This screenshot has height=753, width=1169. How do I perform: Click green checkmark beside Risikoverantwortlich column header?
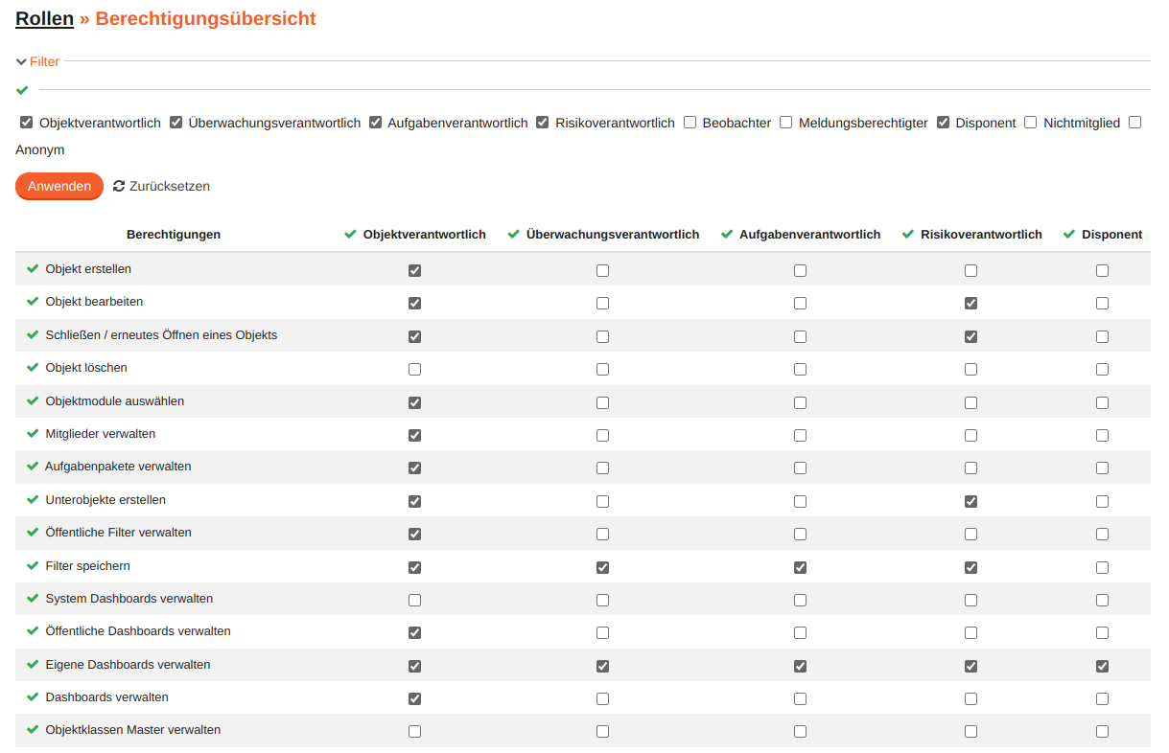908,235
